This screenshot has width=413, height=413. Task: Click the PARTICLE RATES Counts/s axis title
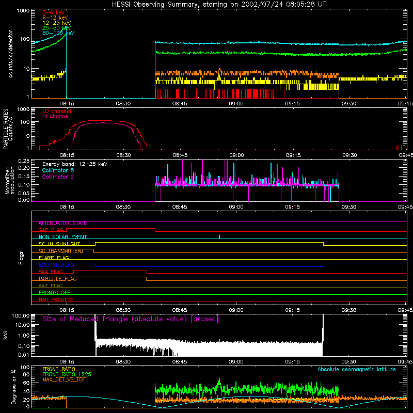click(8, 129)
